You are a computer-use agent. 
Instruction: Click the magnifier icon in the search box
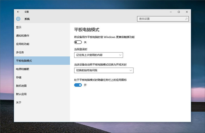tap(186, 19)
